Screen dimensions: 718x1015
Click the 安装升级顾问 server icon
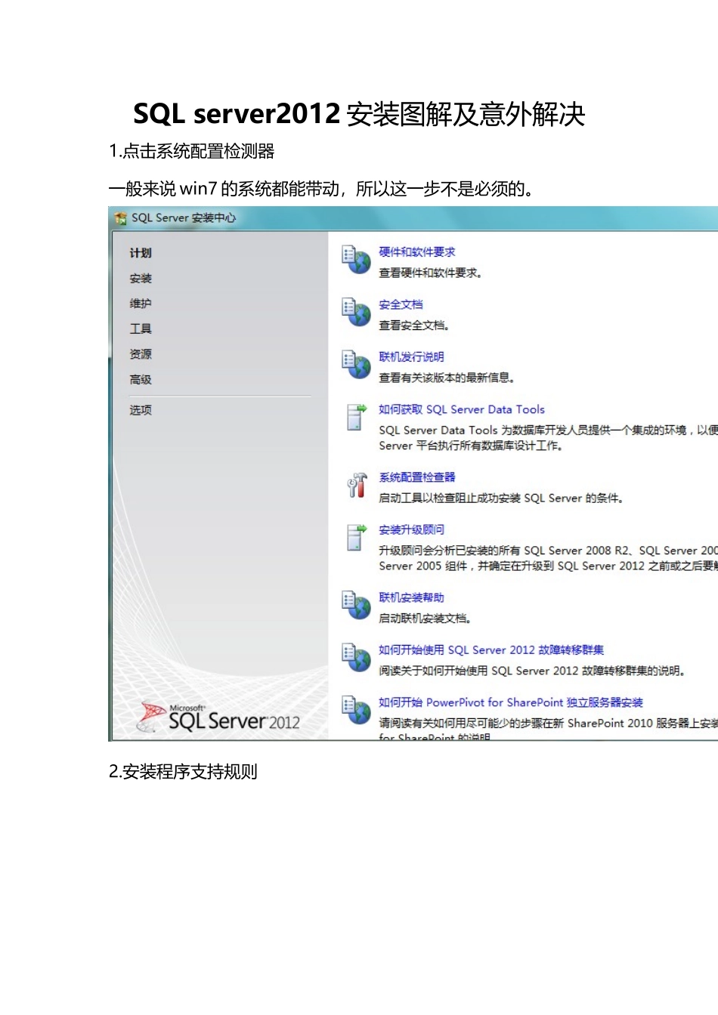point(356,537)
